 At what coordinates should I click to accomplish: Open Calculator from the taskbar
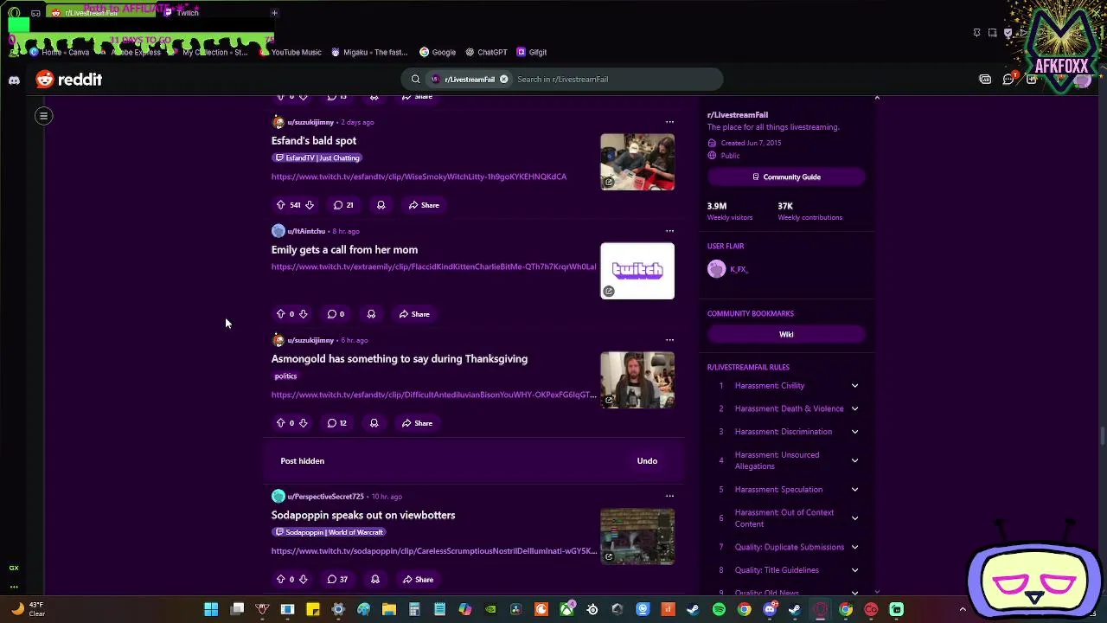click(414, 610)
